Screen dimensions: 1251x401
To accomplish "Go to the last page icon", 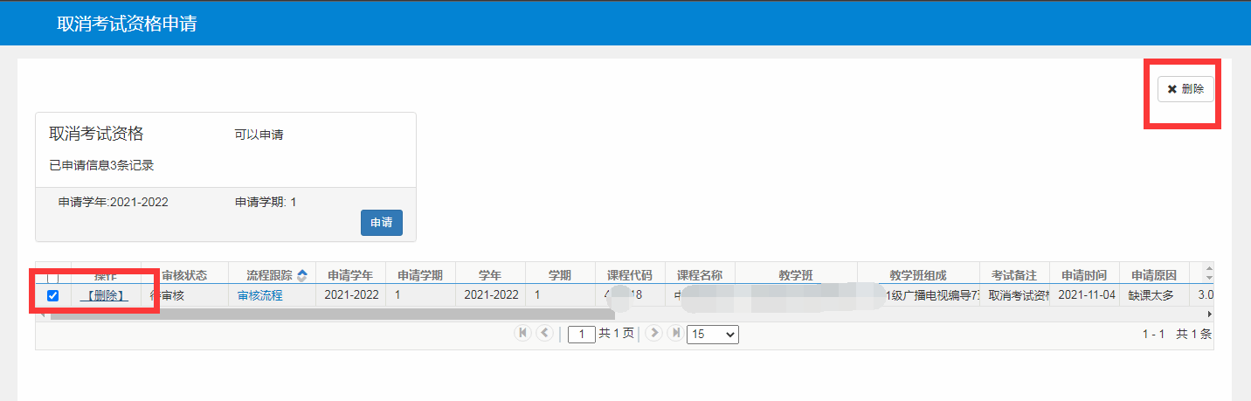I will click(674, 333).
